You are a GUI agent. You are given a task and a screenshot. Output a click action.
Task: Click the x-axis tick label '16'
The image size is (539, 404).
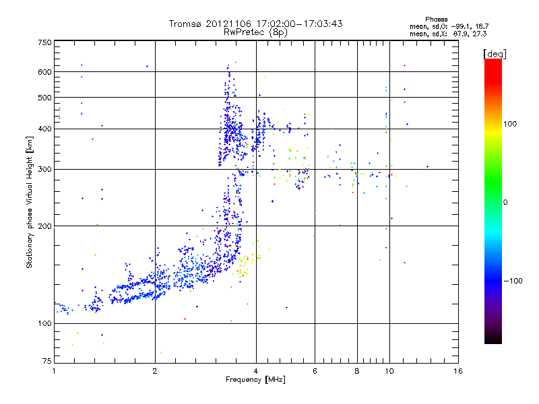click(x=458, y=371)
